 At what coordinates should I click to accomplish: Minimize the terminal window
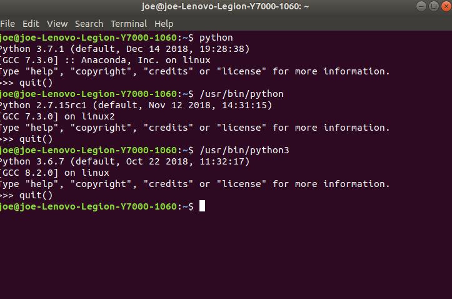pos(421,6)
